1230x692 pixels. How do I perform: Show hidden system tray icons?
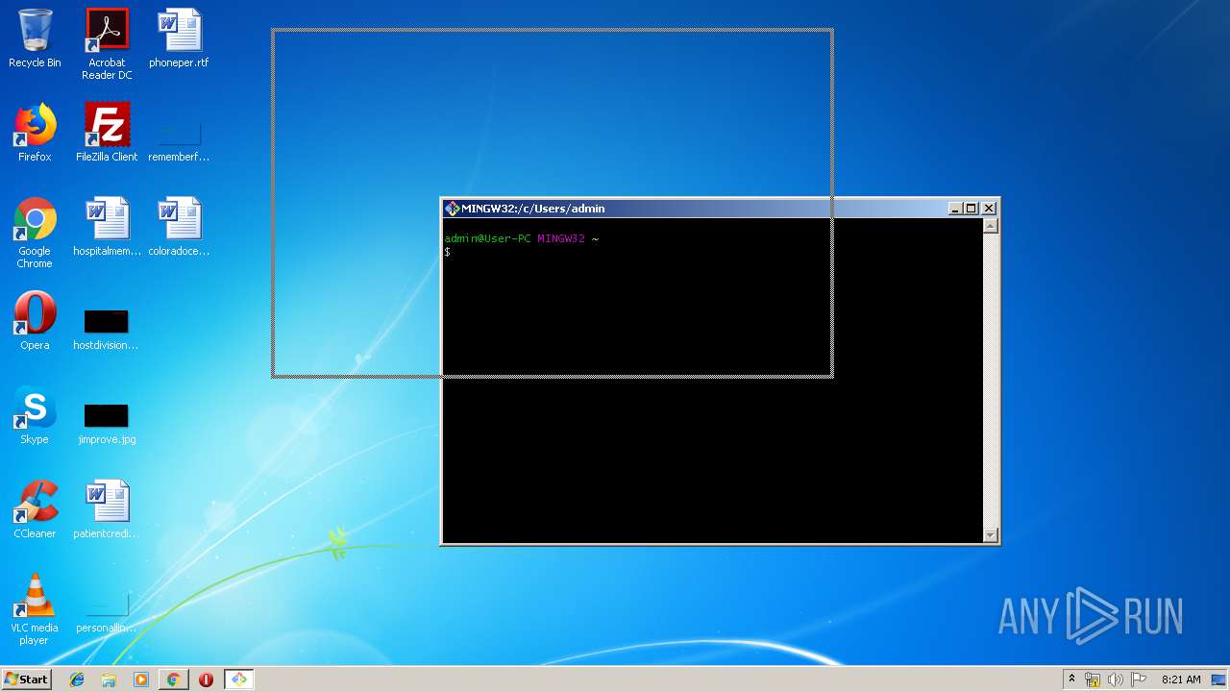click(1072, 680)
